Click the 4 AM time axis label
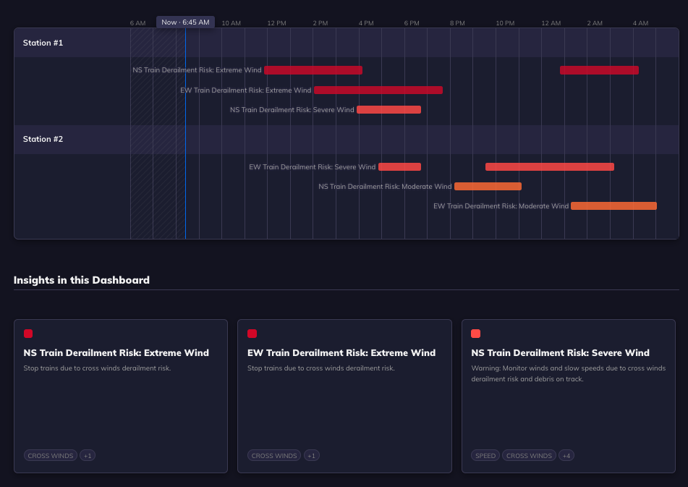The height and width of the screenshot is (487, 688). [640, 23]
